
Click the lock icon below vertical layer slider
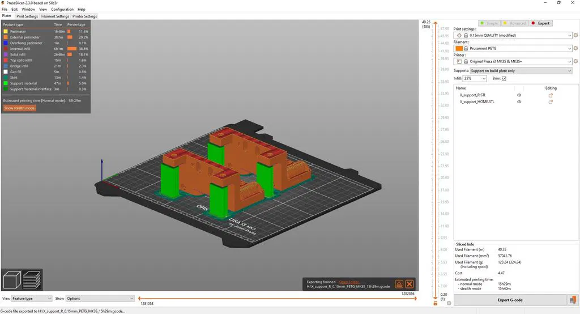(x=436, y=303)
